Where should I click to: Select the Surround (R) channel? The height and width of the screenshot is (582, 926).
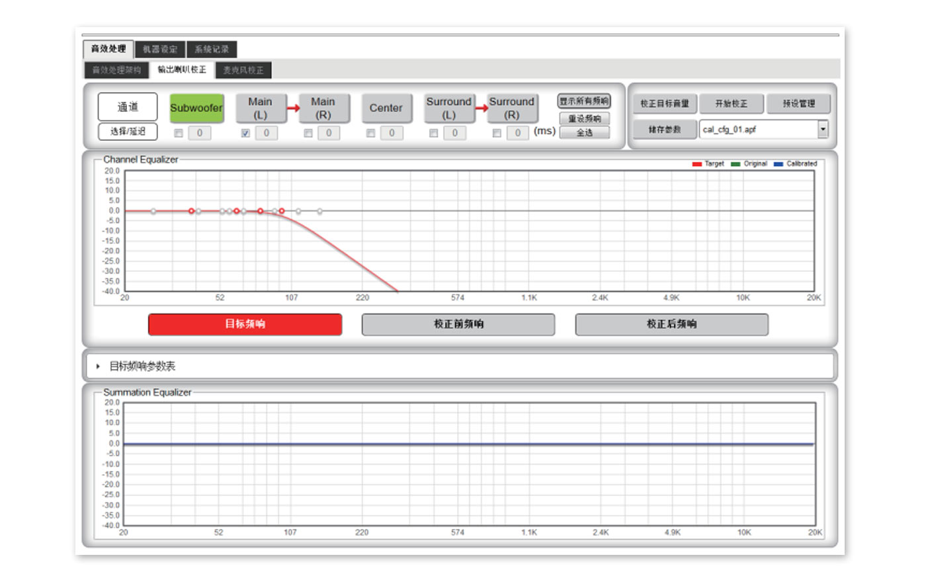coord(511,108)
